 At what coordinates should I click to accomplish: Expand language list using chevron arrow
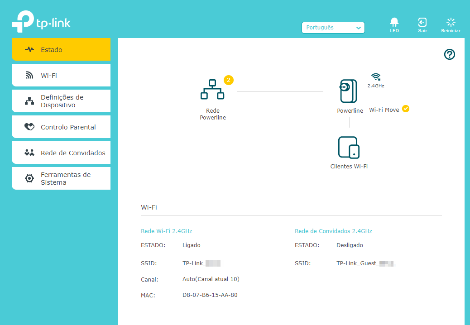[x=359, y=28]
